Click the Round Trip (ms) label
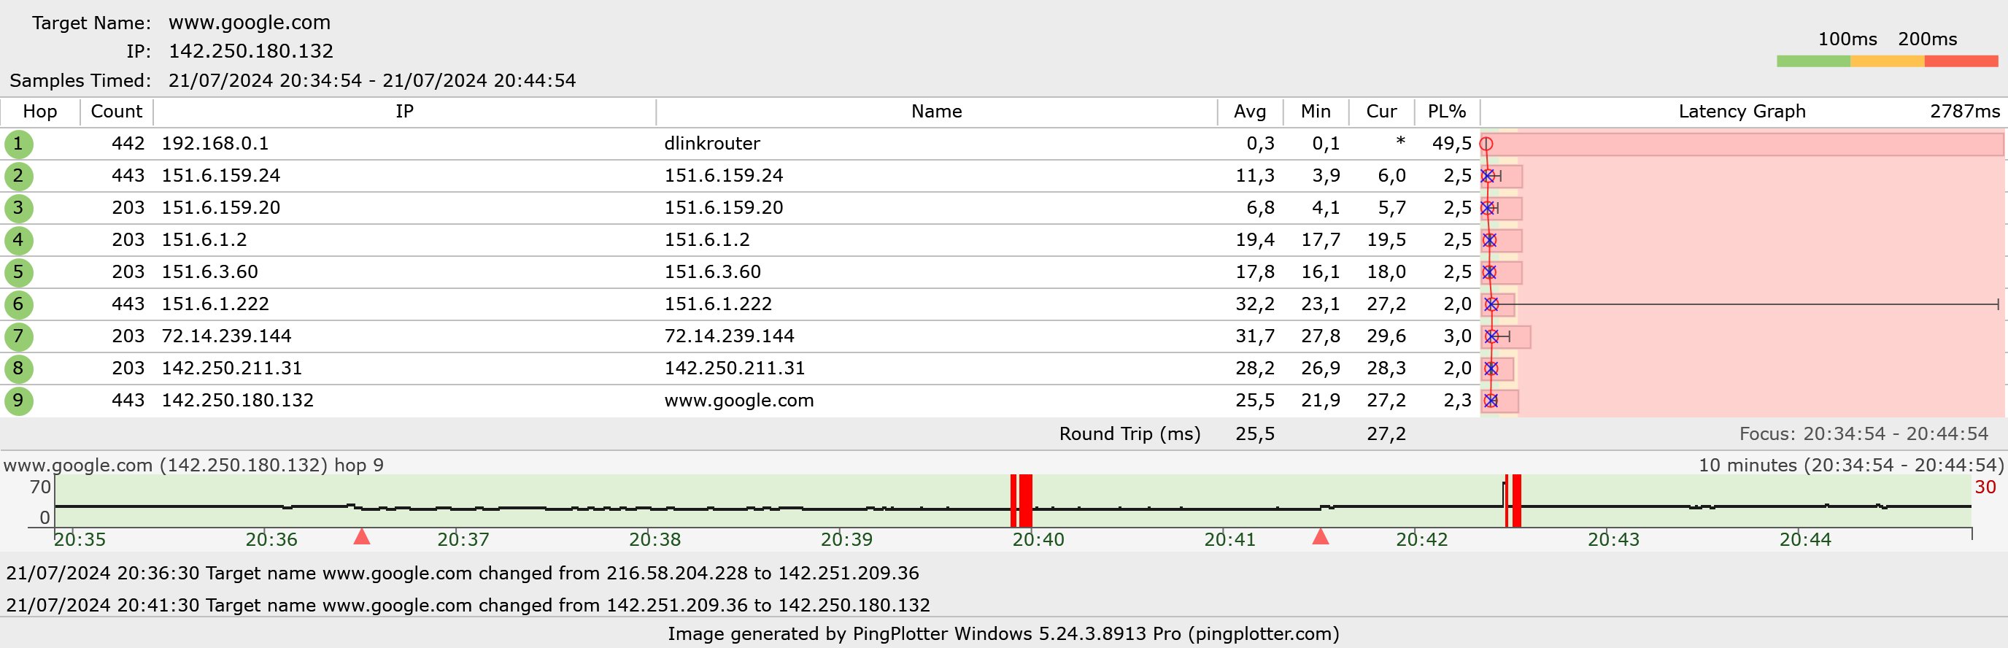The image size is (2008, 648). click(x=1129, y=433)
